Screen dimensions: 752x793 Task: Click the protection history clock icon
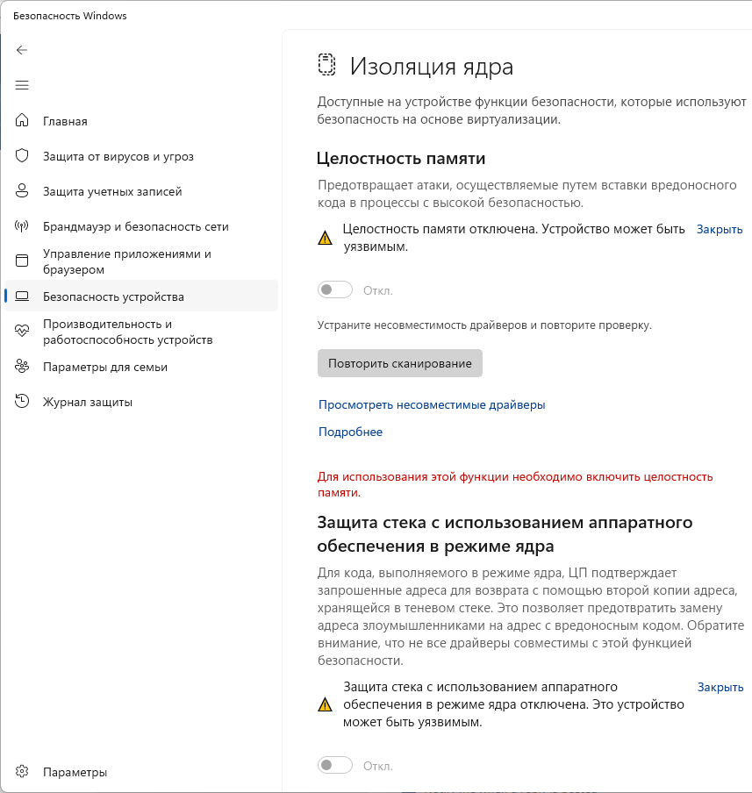tap(23, 402)
